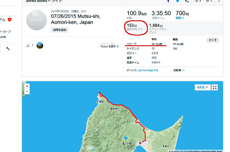Share the ride on Facebook
Screen dimensions: 230x152
coord(168,1)
